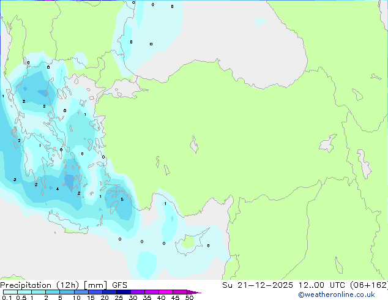Select the 1–2 mm legend color box
Image resolution: width=388 pixels, height=300 pixels.
(x=39, y=292)
